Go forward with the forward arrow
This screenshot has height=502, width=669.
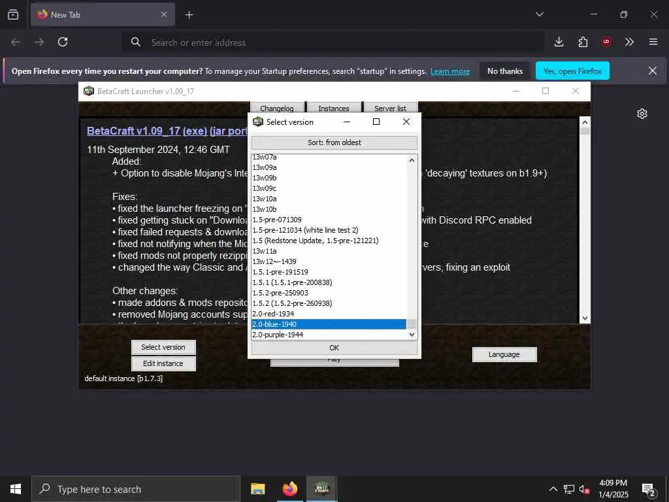coord(39,42)
